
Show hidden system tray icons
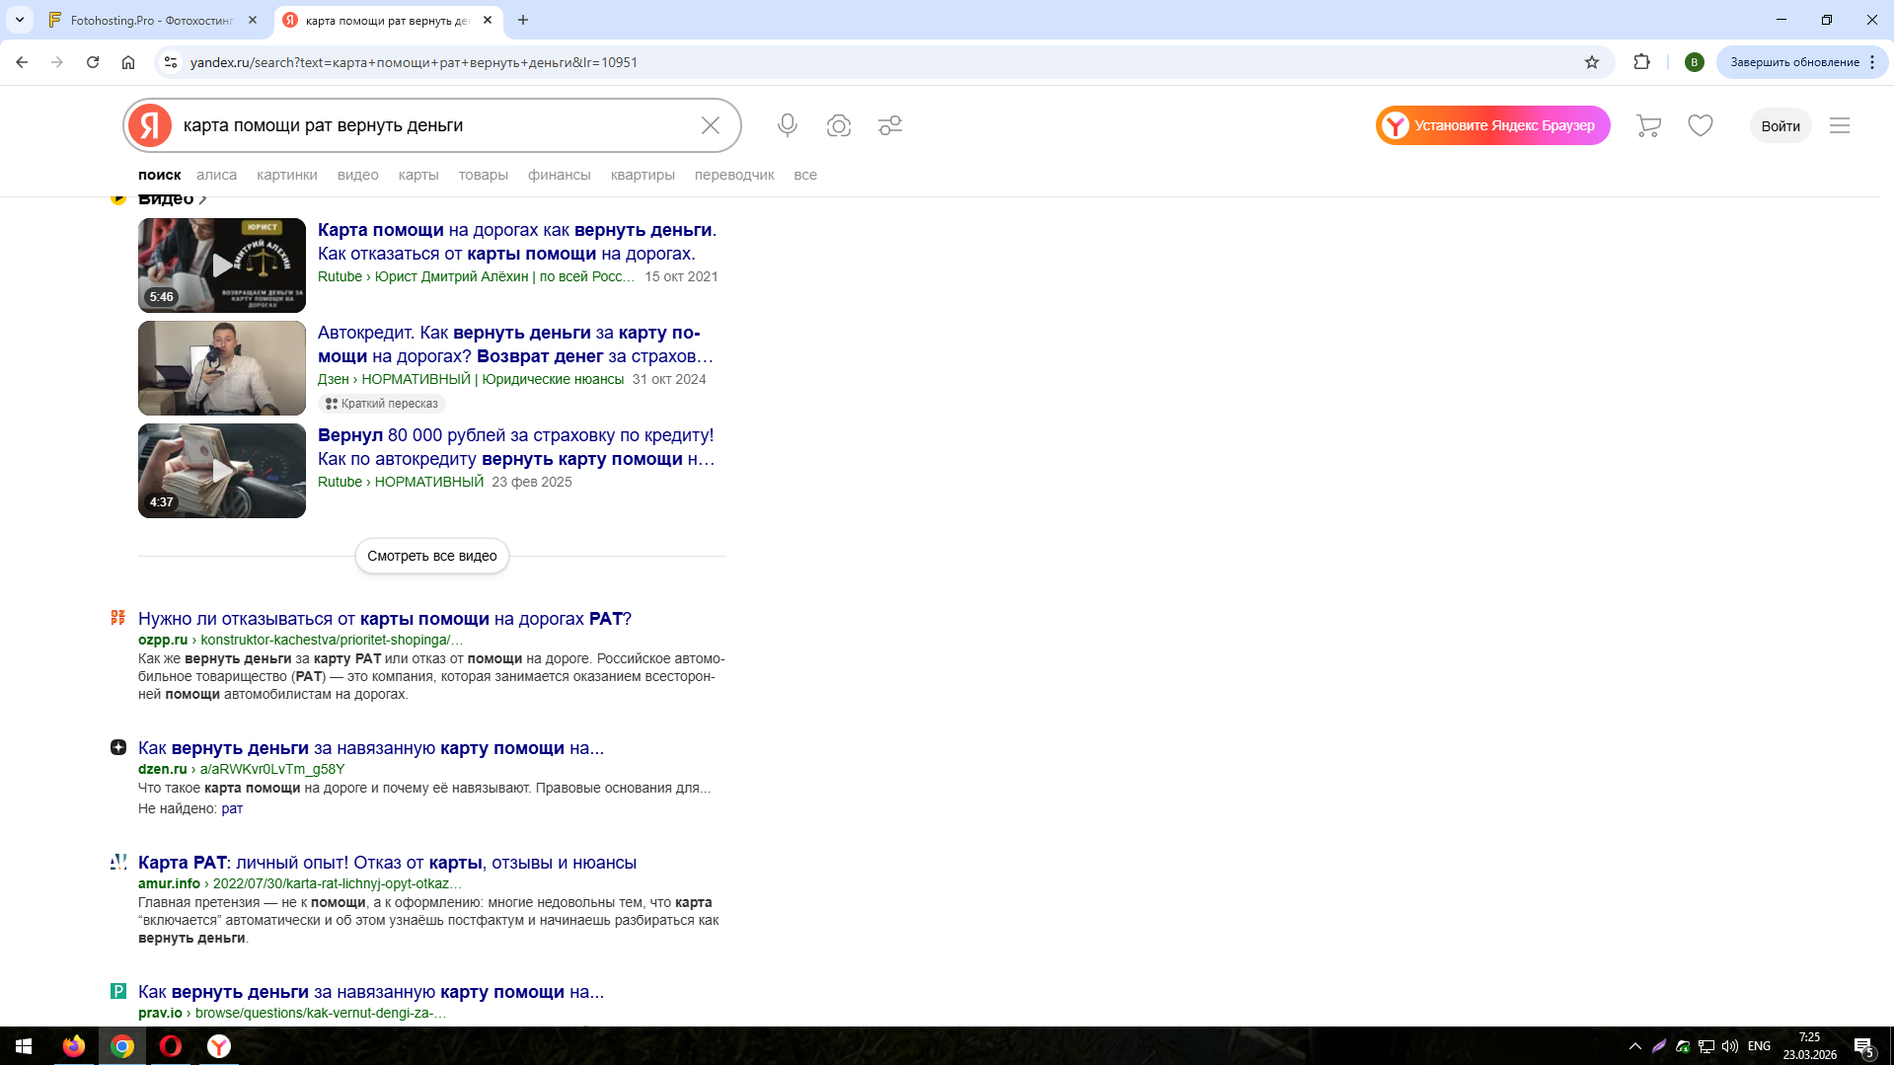pos(1635,1046)
